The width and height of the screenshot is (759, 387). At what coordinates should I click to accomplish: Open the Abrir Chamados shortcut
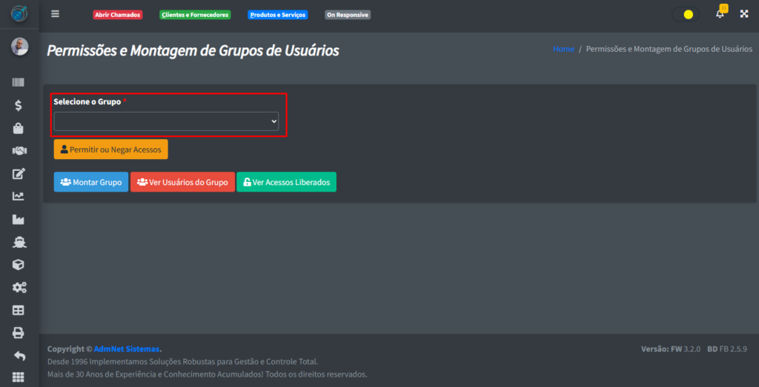coord(117,15)
